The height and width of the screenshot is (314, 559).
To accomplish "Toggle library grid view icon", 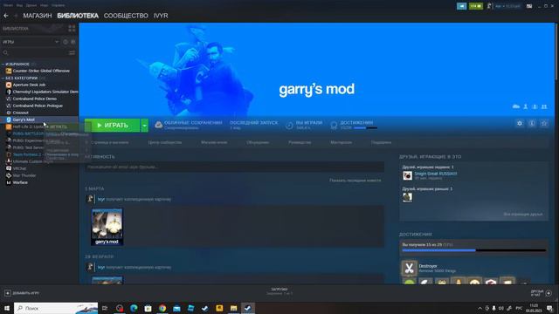I will pyautogui.click(x=72, y=29).
